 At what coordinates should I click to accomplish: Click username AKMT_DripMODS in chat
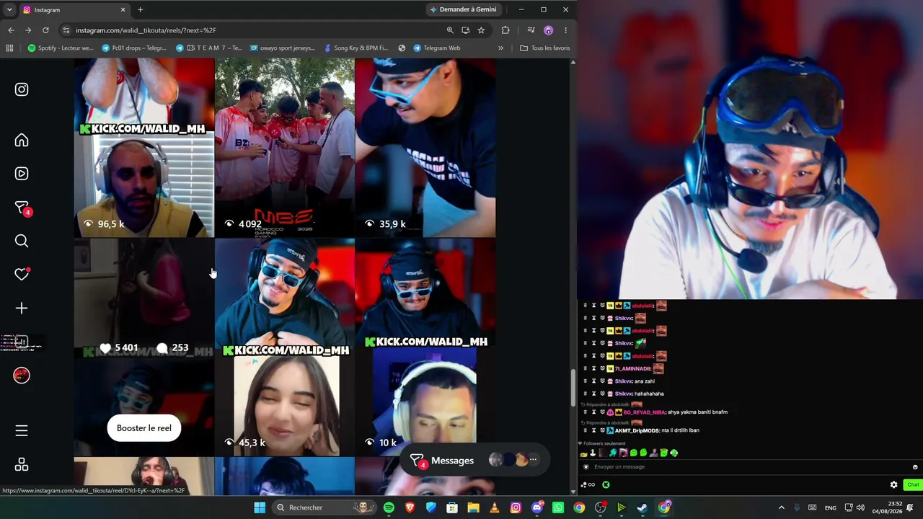click(x=637, y=430)
